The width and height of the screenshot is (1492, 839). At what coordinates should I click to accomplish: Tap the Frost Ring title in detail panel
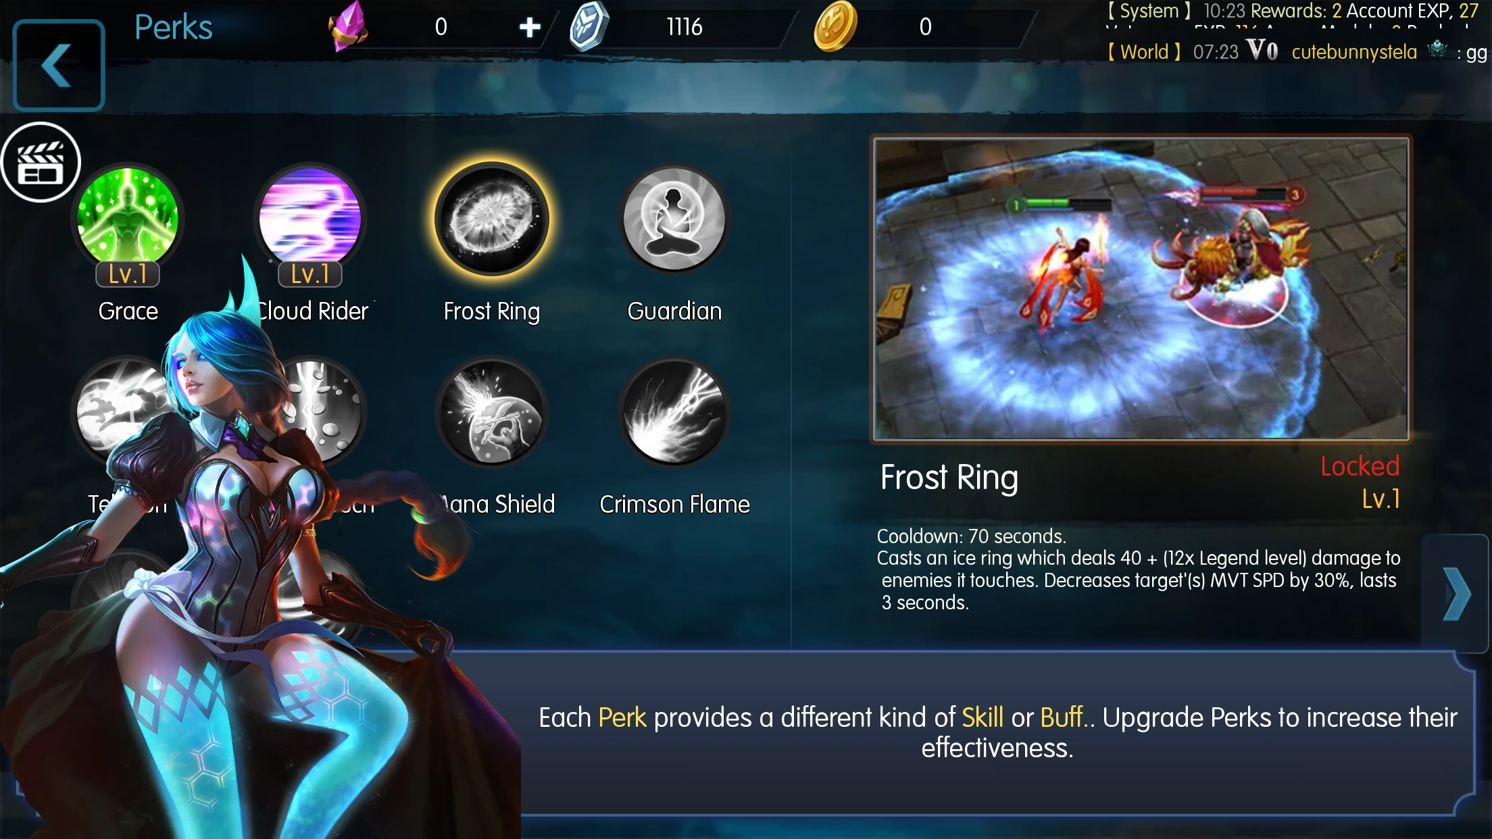click(x=949, y=478)
